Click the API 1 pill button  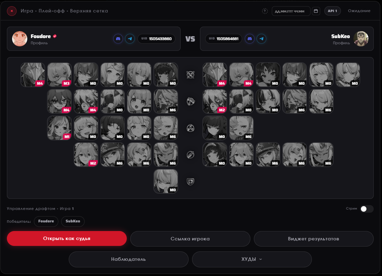[332, 11]
